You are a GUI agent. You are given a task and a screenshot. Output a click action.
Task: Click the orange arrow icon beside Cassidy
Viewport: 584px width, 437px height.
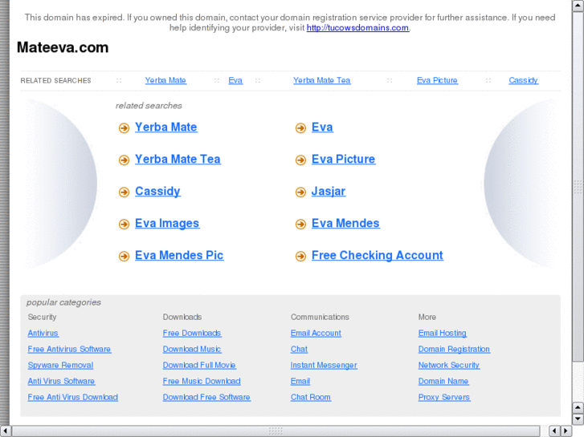[124, 192]
